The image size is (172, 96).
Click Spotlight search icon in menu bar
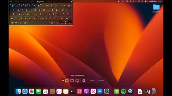(x=143, y=1)
